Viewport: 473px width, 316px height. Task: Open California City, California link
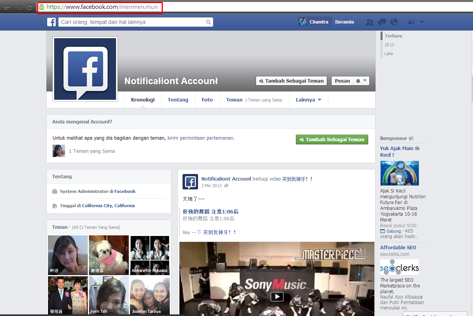(108, 206)
